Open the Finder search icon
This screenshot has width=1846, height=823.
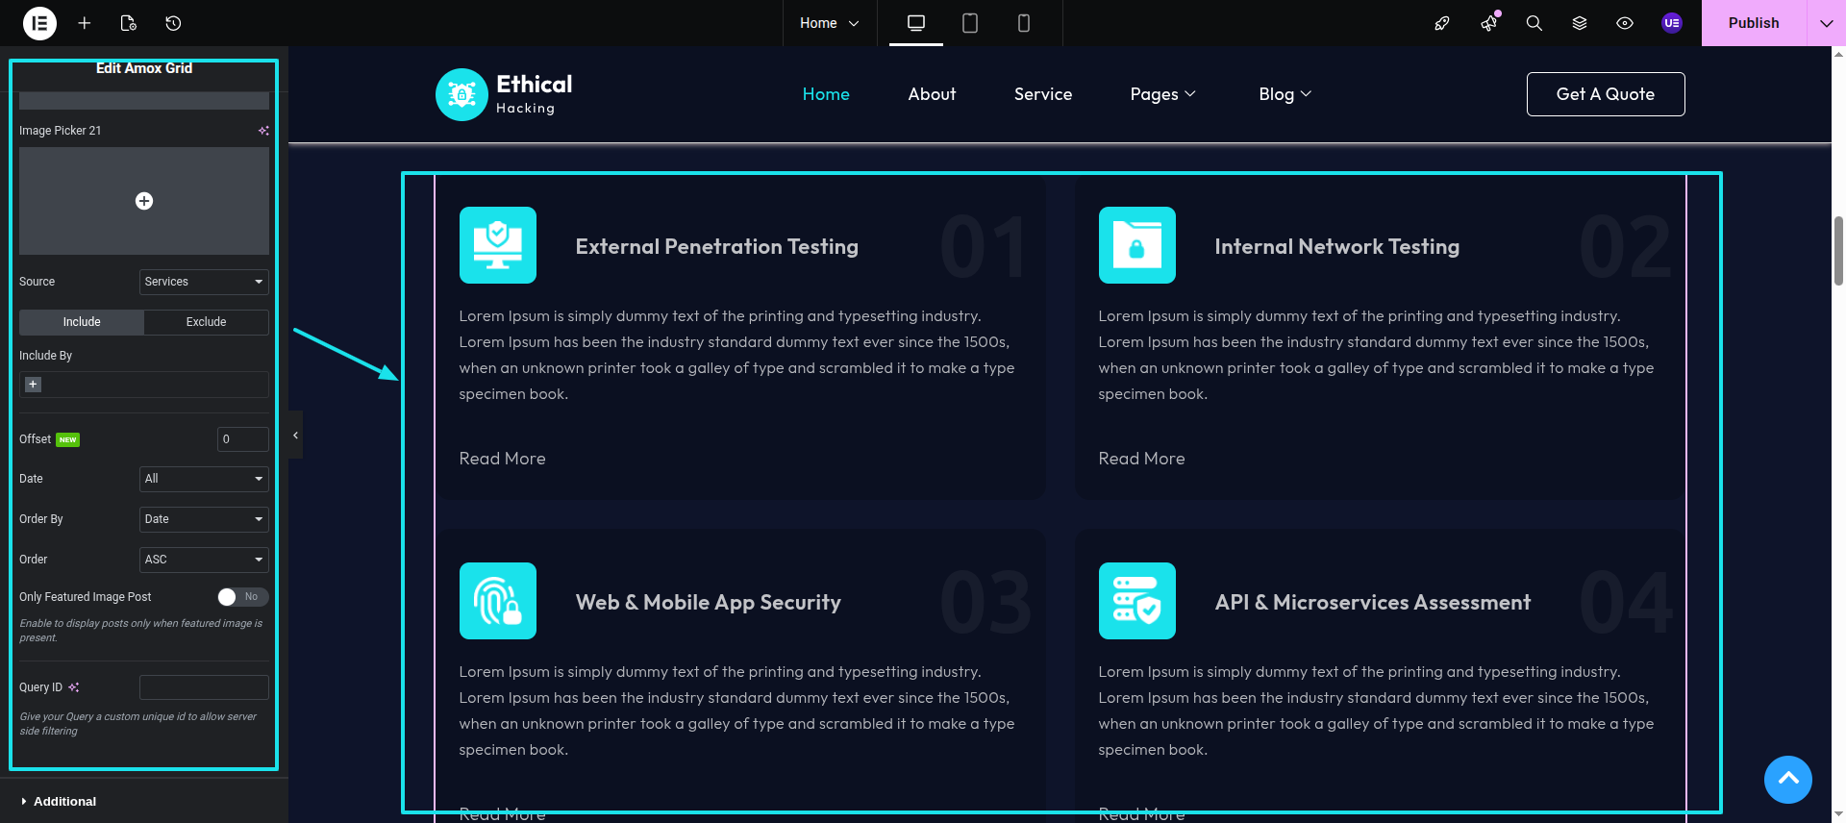pos(1534,23)
